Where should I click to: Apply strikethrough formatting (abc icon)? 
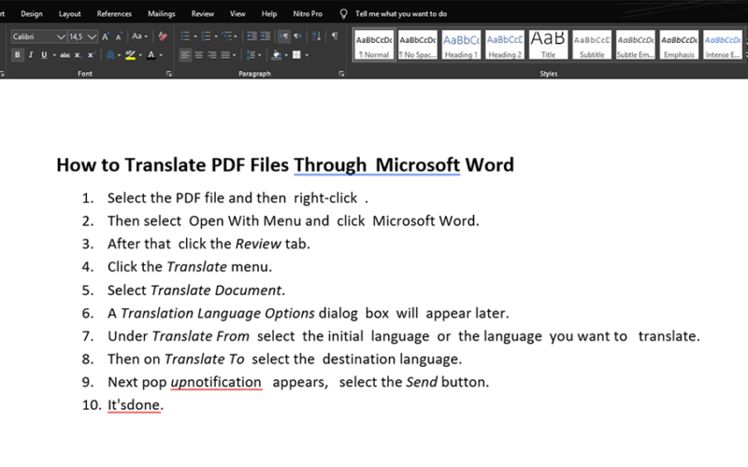65,55
